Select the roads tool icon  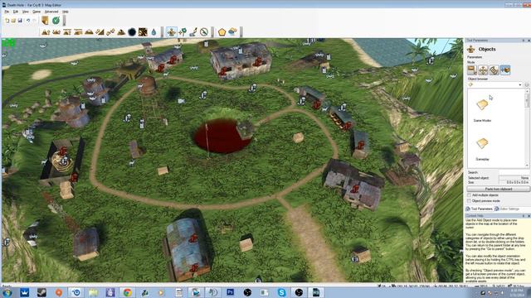pos(193,32)
